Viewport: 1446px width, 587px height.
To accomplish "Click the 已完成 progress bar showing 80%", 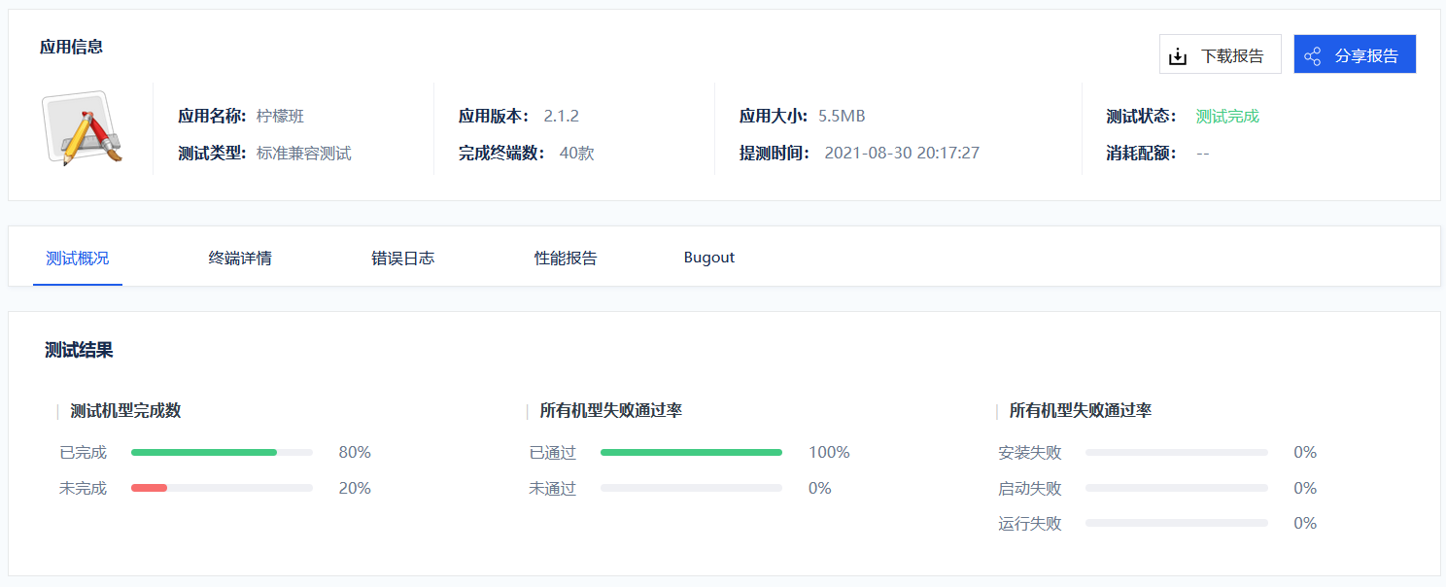I will 222,452.
